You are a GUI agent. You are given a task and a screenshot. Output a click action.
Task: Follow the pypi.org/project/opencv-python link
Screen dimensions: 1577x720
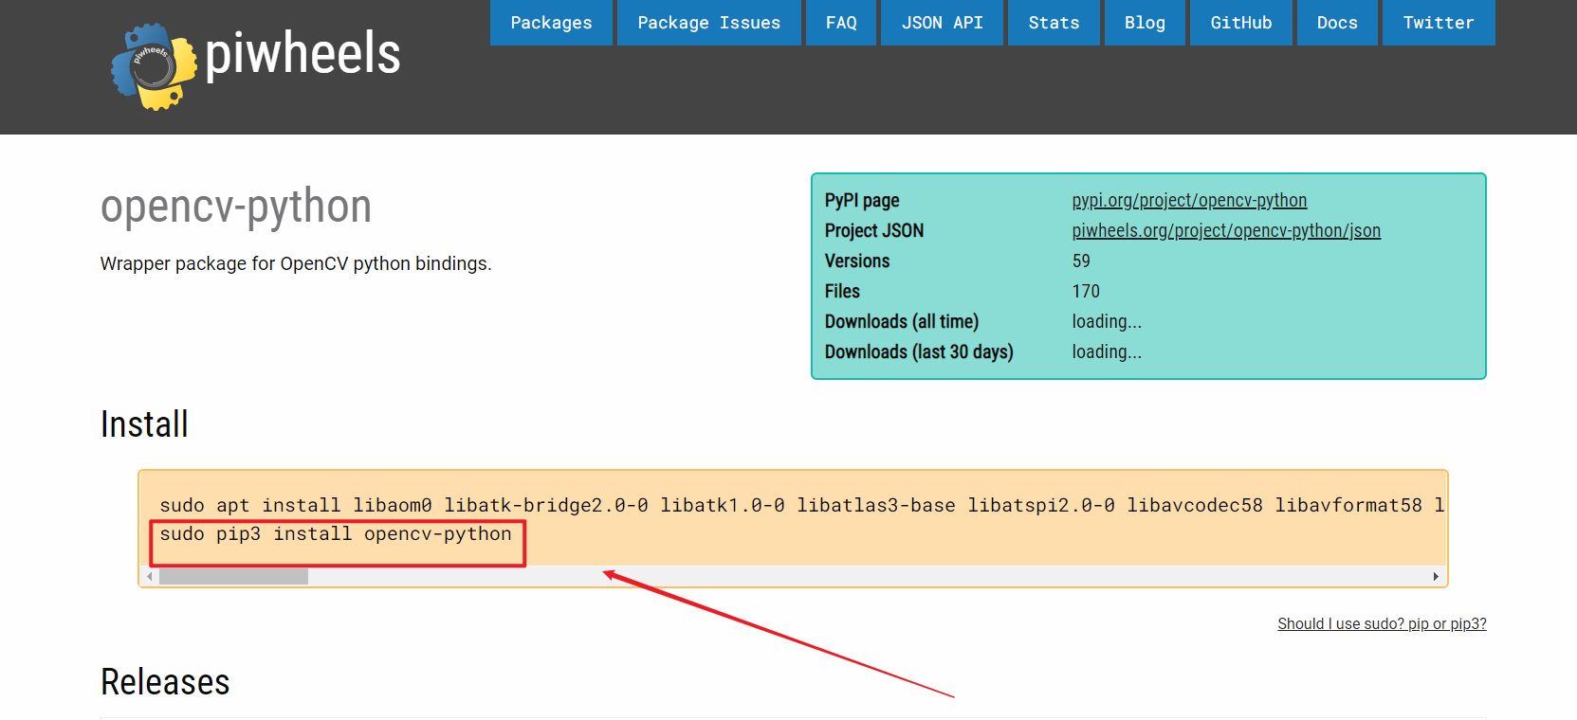tap(1189, 200)
